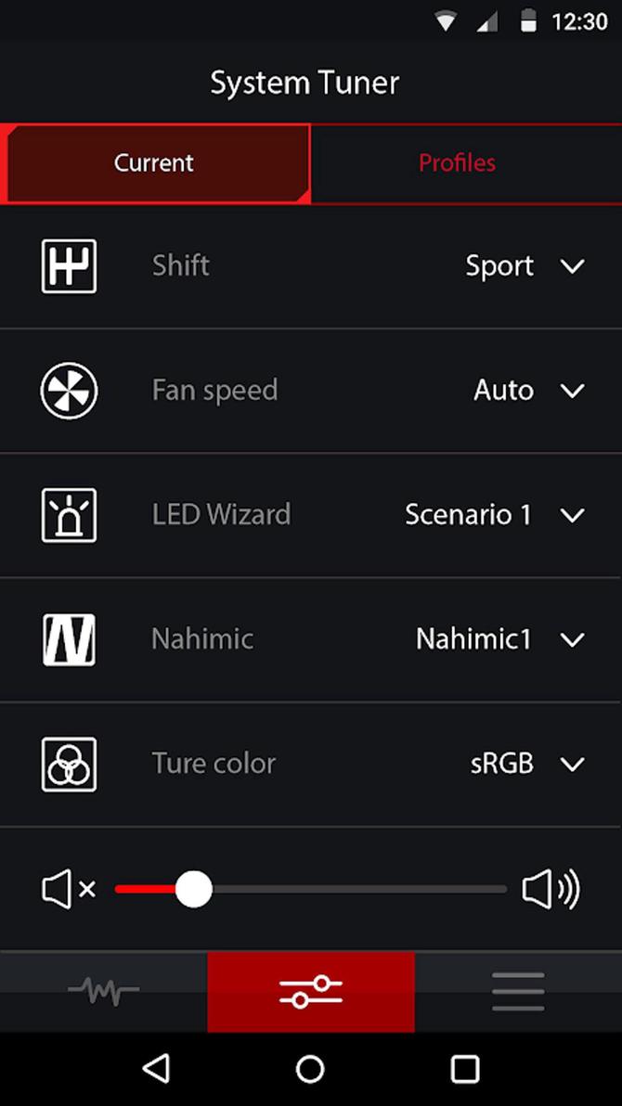Screen dimensions: 622x1106
Task: Tap the LED Wizard siren icon
Action: pyautogui.click(x=69, y=515)
